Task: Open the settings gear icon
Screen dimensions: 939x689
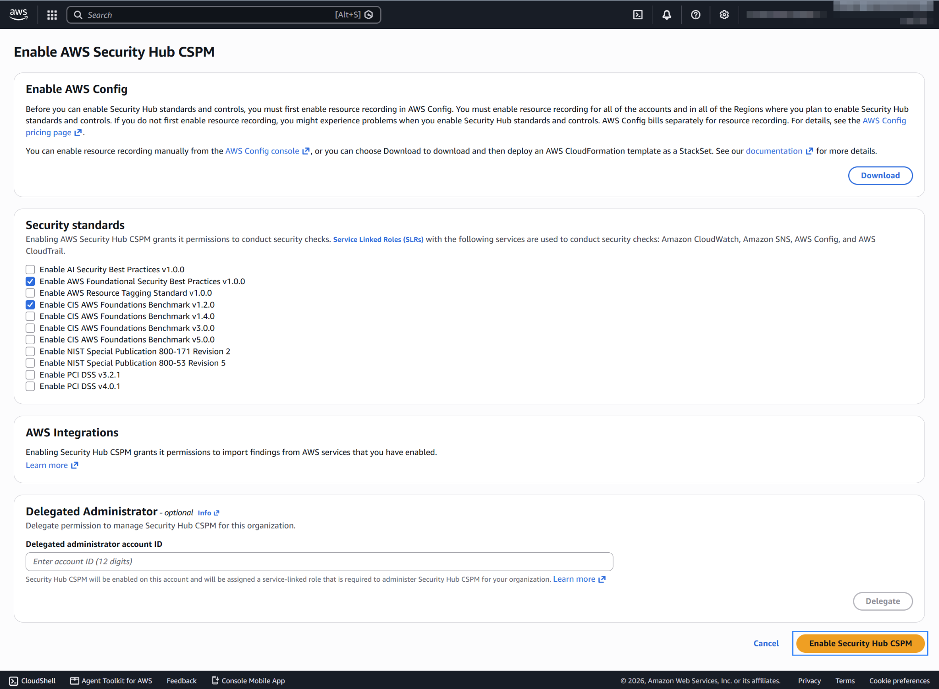Action: click(x=724, y=15)
